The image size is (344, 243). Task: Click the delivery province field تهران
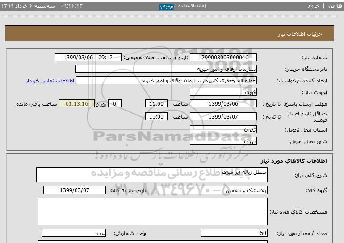click(223, 130)
